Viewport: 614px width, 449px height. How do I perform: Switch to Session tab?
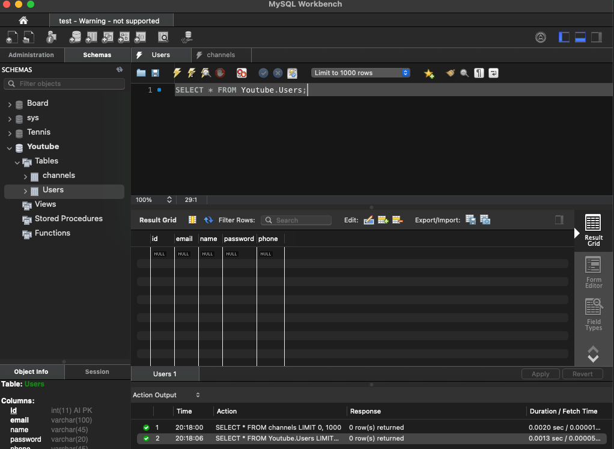click(x=97, y=371)
